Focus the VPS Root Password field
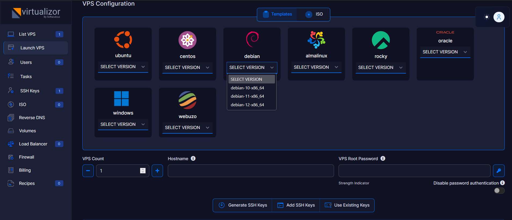512x220 pixels. [415, 171]
